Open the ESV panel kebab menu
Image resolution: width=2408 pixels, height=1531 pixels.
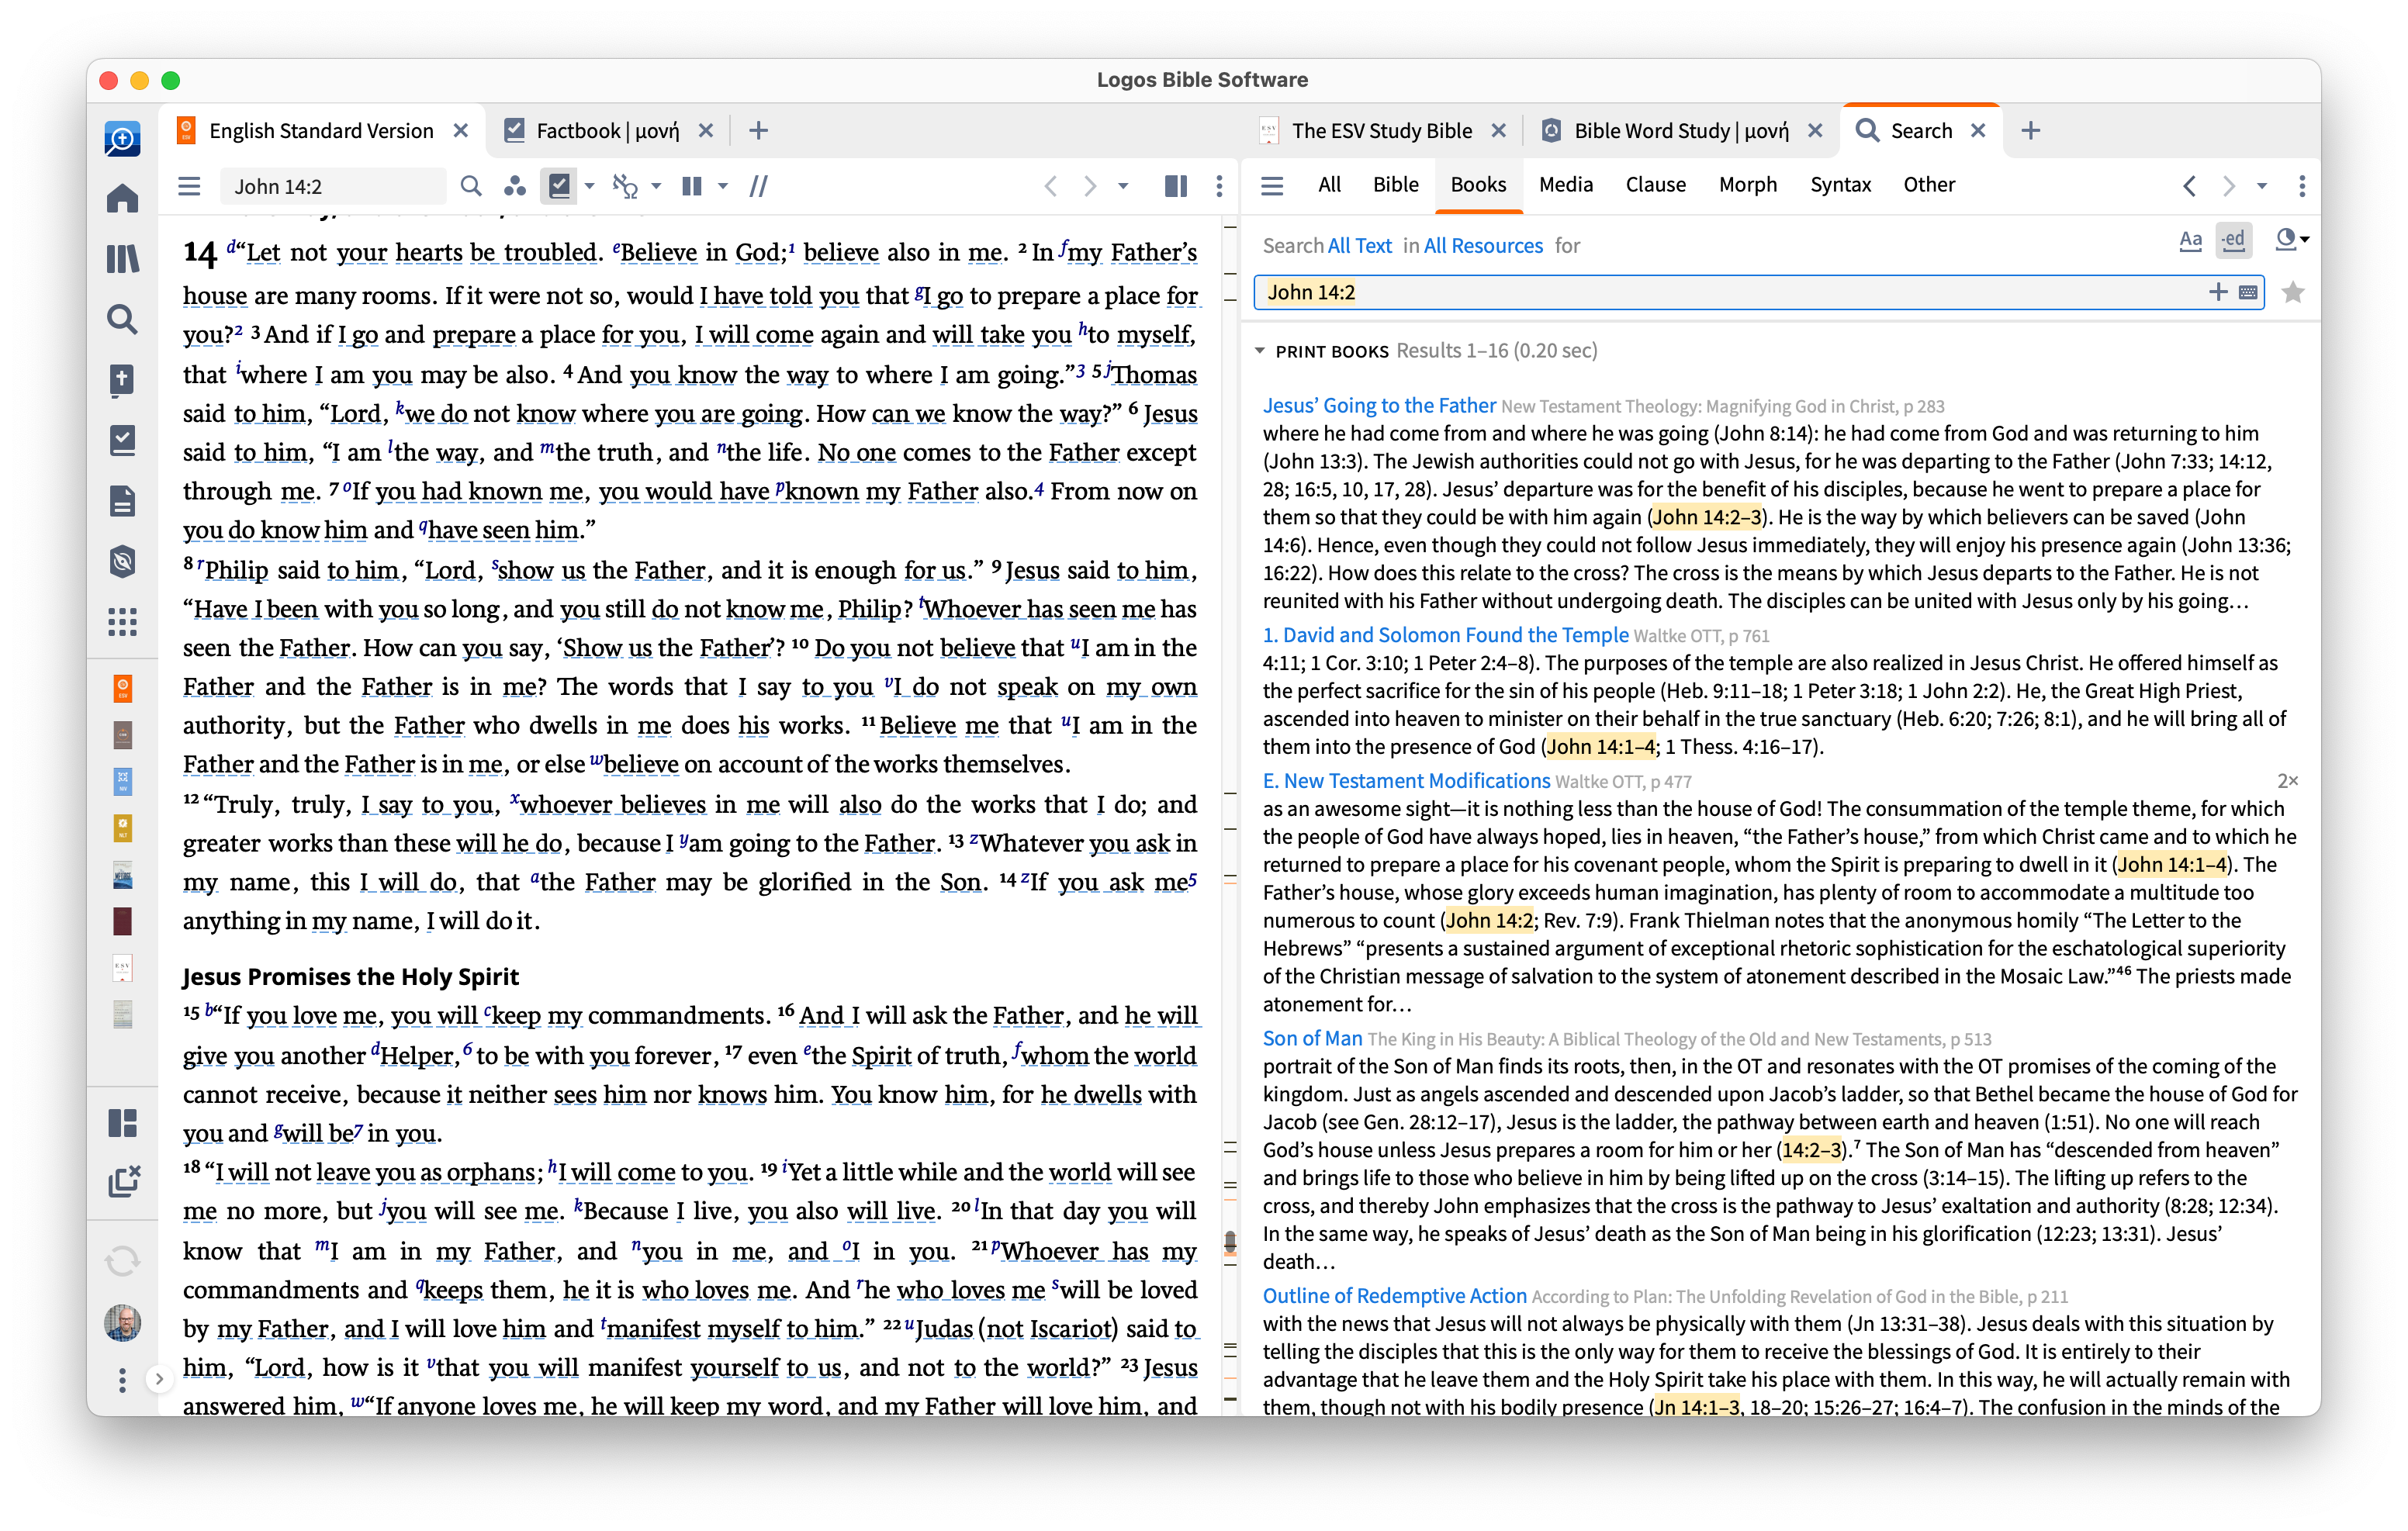pyautogui.click(x=1219, y=186)
